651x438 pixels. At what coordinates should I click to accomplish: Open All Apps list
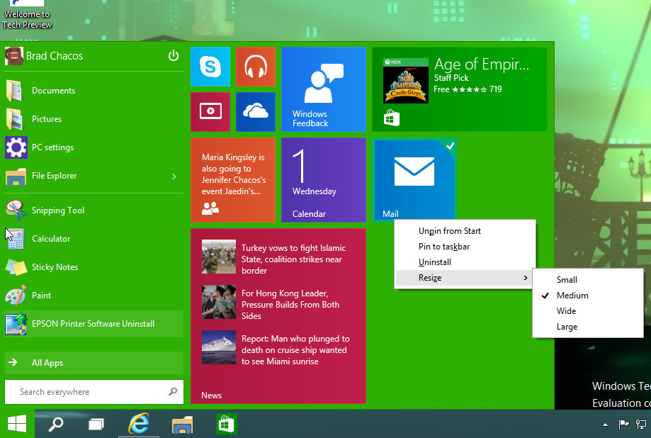[x=47, y=363]
